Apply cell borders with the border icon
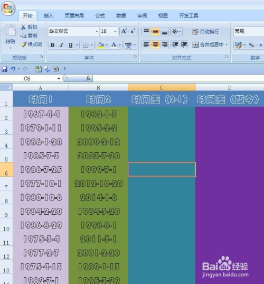Image resolution: width=264 pixels, height=284 pixels. coord(86,45)
